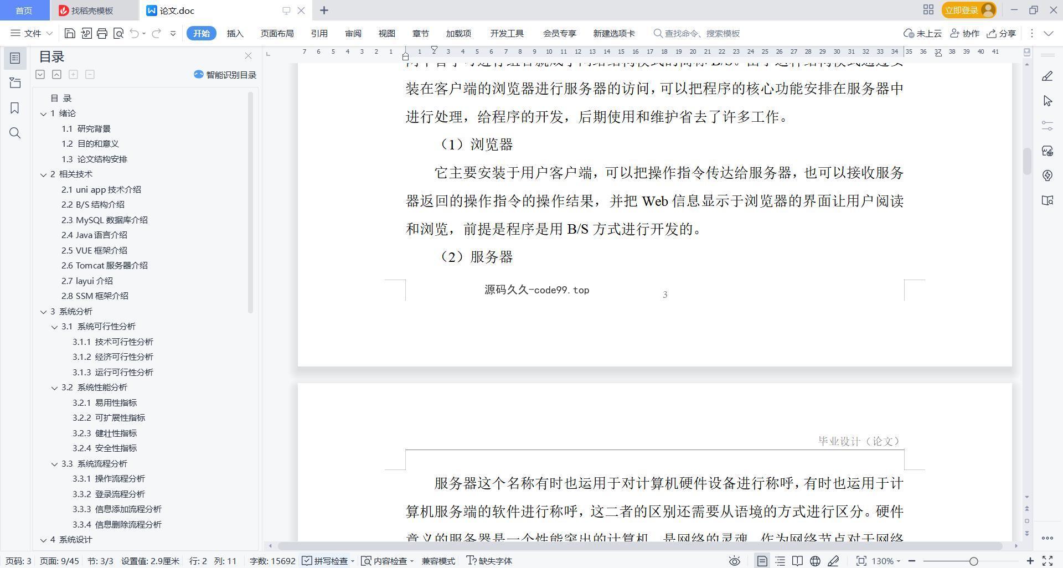The image size is (1063, 568).
Task: Switch to reading view icon
Action: tap(797, 561)
